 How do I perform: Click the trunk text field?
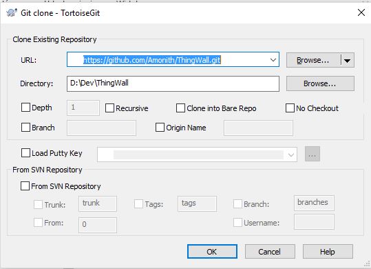click(x=98, y=204)
